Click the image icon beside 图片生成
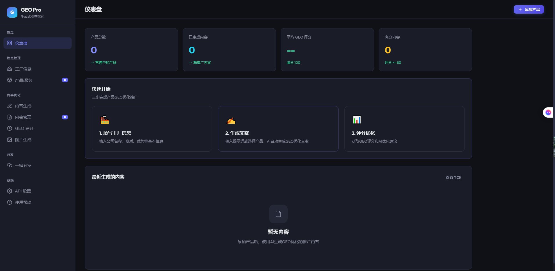555x271 pixels. click(x=10, y=140)
